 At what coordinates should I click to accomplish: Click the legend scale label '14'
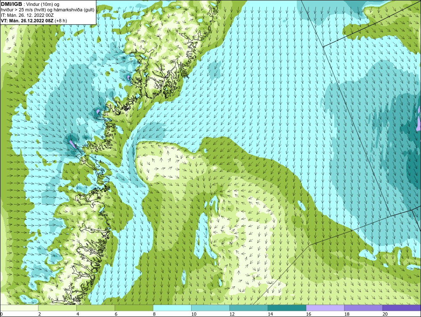[x=270, y=314]
